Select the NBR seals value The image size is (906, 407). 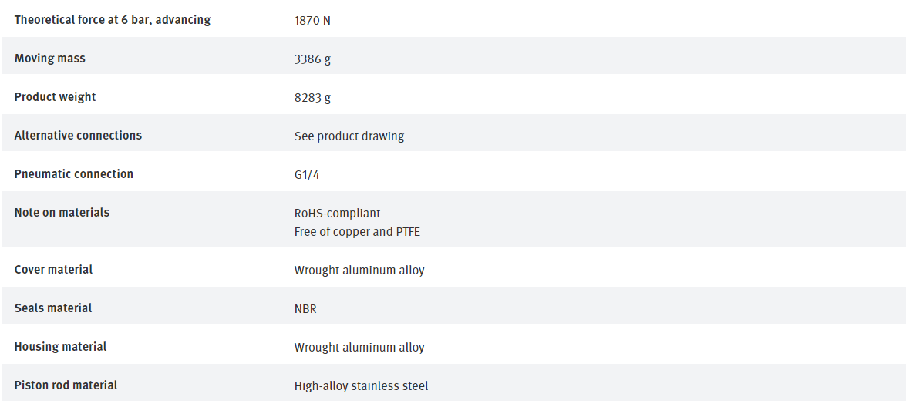305,309
